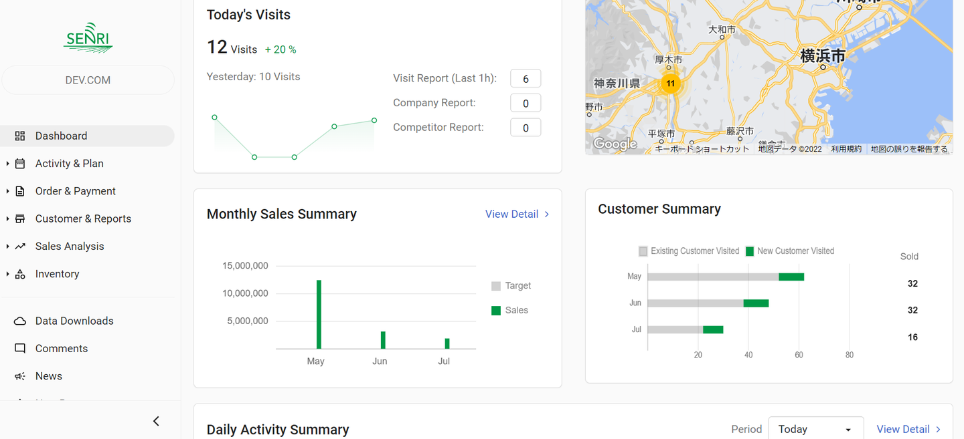Toggle New Customer Visited legend box

750,251
